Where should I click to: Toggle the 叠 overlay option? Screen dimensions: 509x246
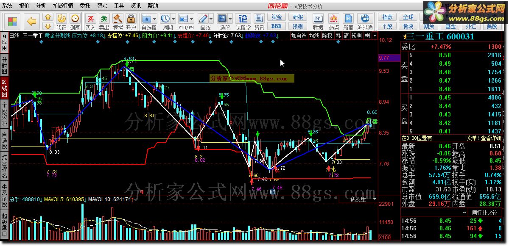[x=338, y=36]
